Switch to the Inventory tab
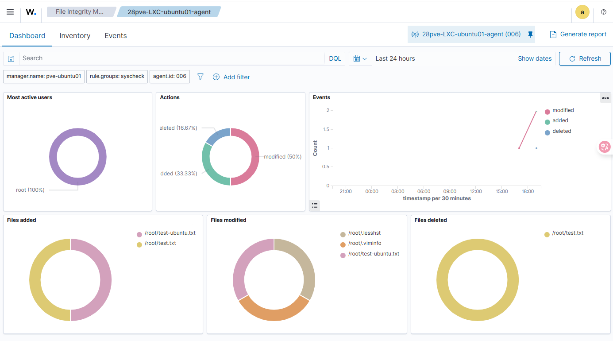 click(x=75, y=35)
